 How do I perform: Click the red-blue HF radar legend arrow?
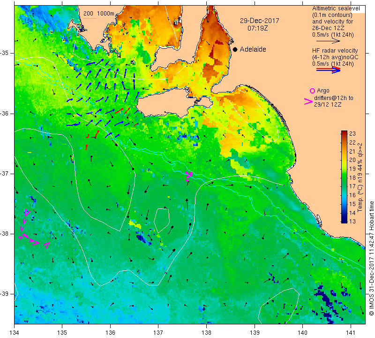click(328, 70)
